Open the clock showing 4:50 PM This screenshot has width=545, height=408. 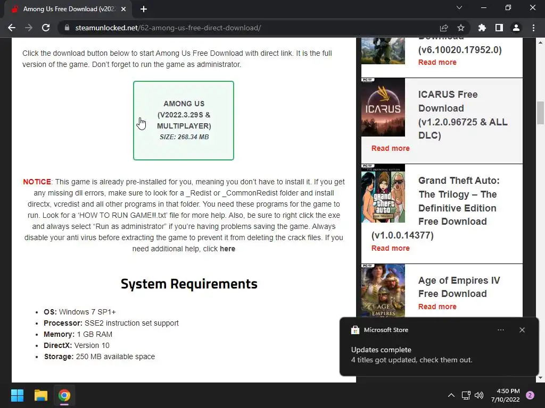506,395
